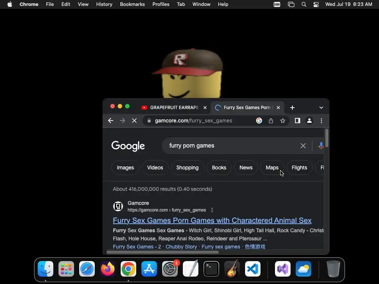This screenshot has width=379, height=284.
Task: Click the forward navigation arrow in Chrome
Action: pyautogui.click(x=123, y=121)
